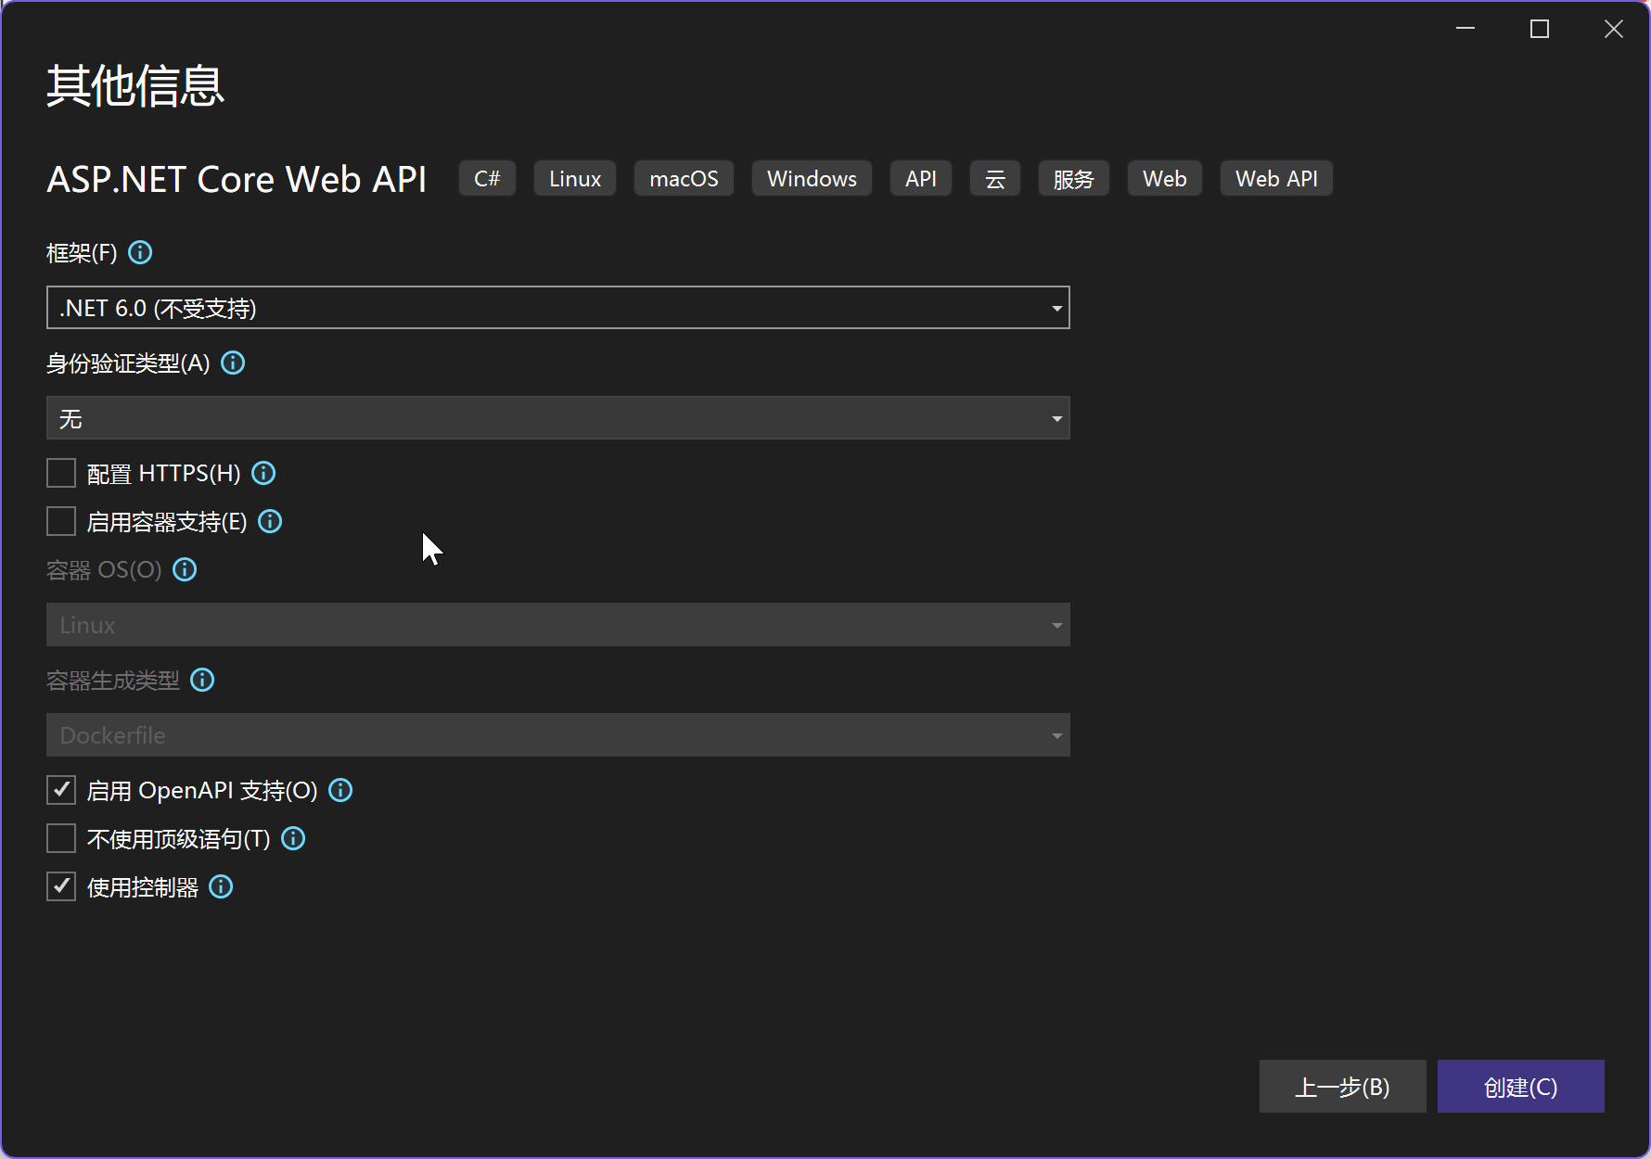Click the 创建(C) create button

tap(1520, 1087)
